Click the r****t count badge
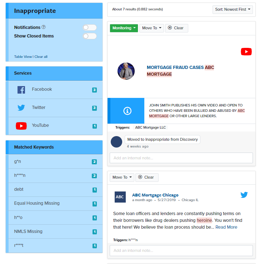259x264 pixels. click(95, 246)
